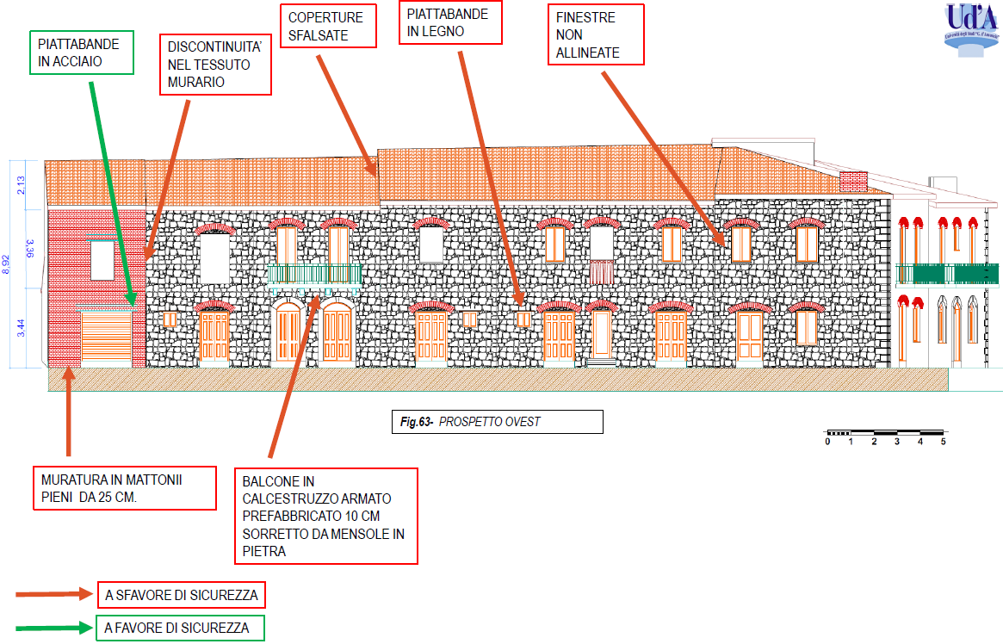Image resolution: width=1003 pixels, height=644 pixels.
Task: Select the 'PIATTABANDE IN ACCIAIO' green label
Action: (x=82, y=53)
